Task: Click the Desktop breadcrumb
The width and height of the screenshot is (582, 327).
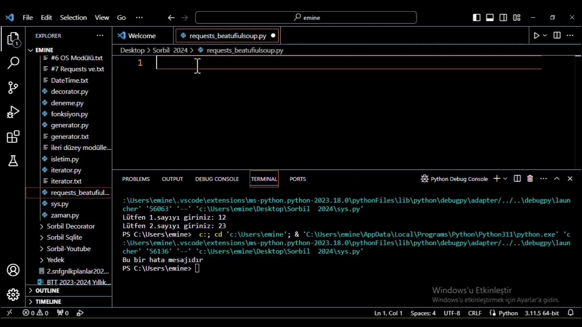Action: point(132,50)
